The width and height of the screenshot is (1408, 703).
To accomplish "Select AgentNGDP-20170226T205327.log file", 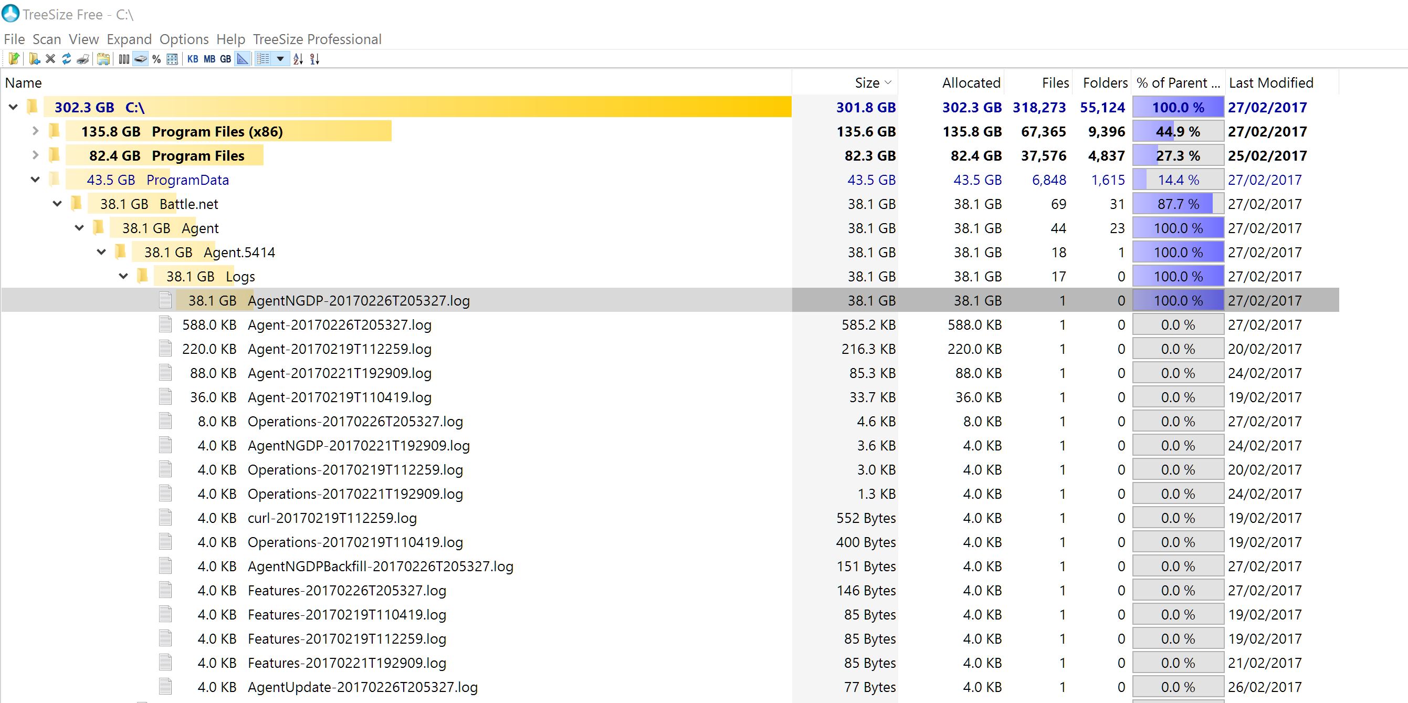I will 670,300.
